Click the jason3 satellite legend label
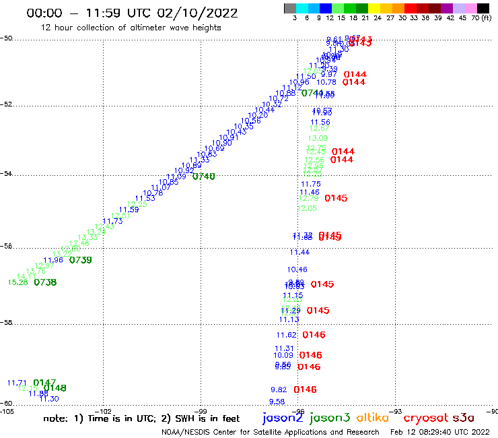The image size is (498, 438). click(330, 418)
